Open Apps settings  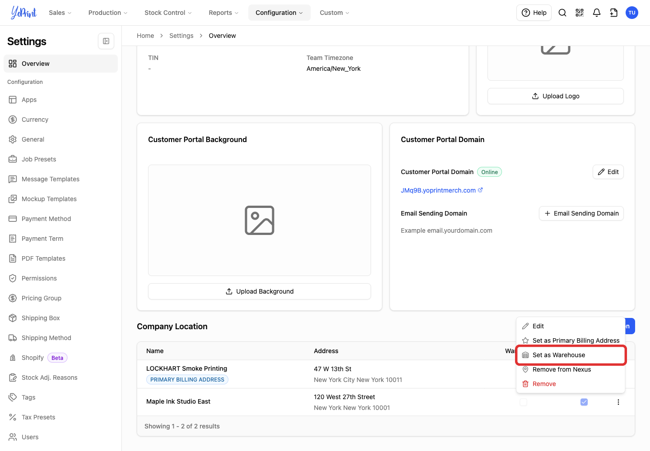click(60, 100)
